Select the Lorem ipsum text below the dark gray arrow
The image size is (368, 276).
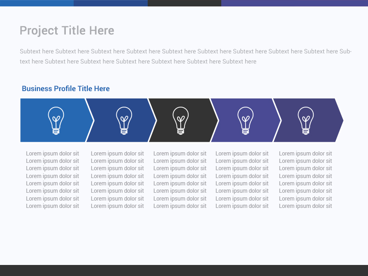[x=180, y=180]
